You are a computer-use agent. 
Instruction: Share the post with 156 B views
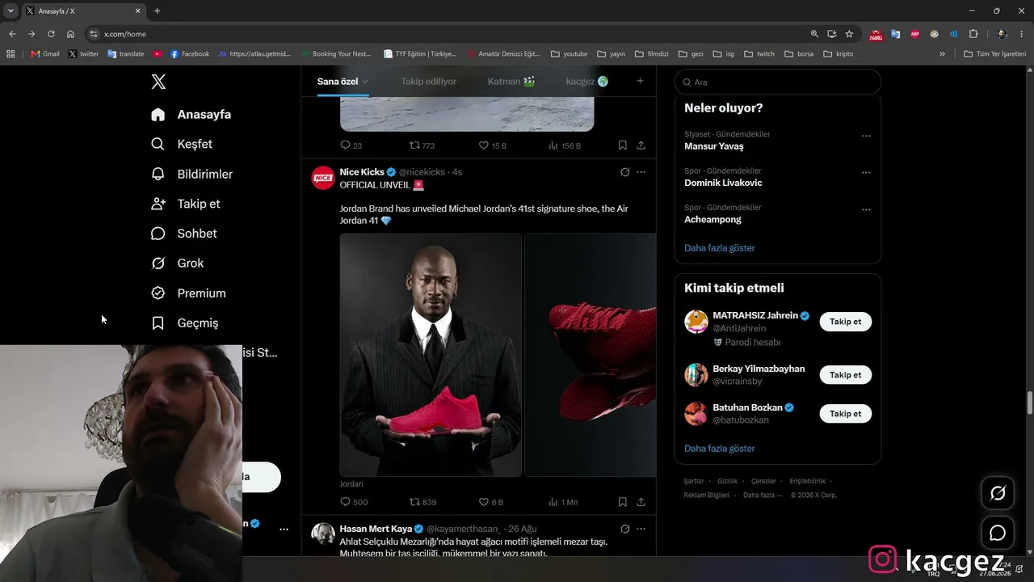click(x=641, y=145)
